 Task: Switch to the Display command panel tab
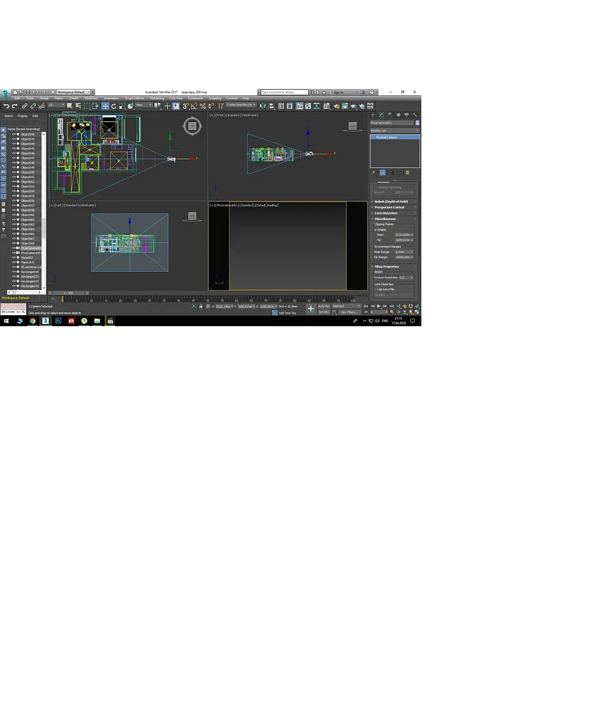tap(406, 115)
